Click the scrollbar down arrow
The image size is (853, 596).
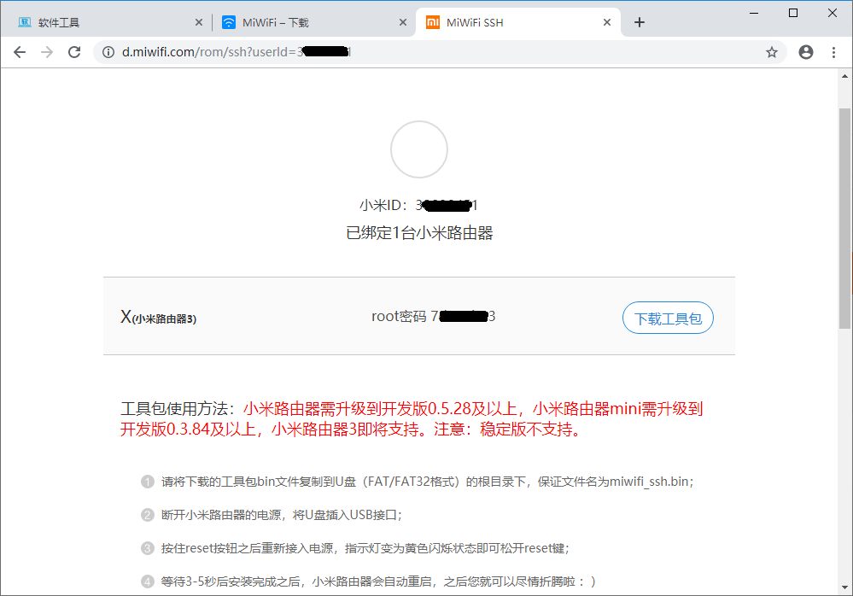pos(844,587)
